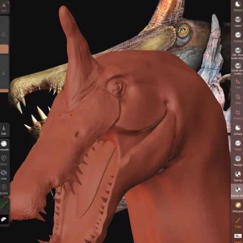Select the Tube tool
The image size is (243, 243).
238,223
